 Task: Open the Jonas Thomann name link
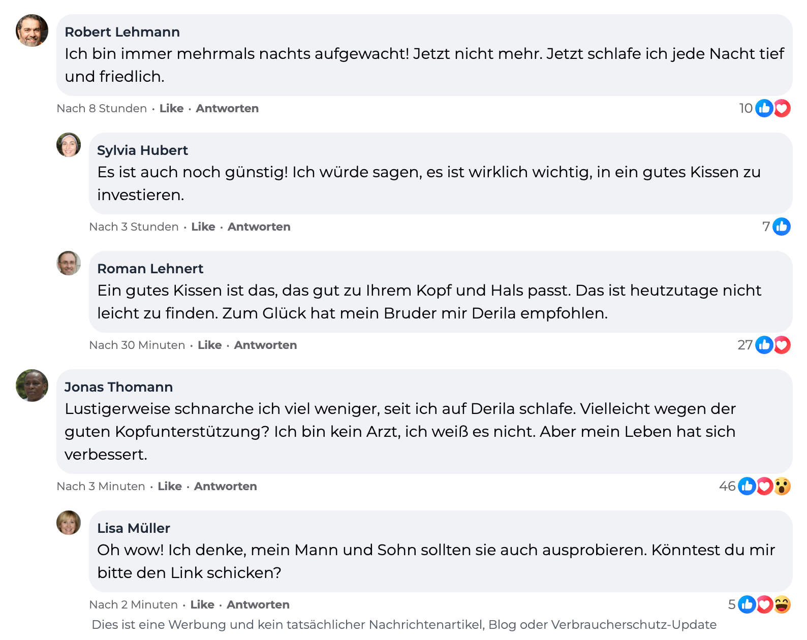click(118, 387)
